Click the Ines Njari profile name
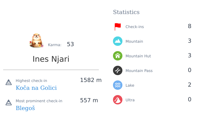 point(51,59)
